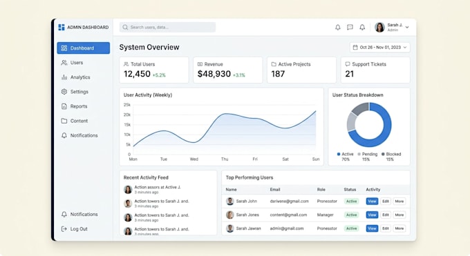Click the bell icon next to Sarah J. avatar

click(x=362, y=27)
